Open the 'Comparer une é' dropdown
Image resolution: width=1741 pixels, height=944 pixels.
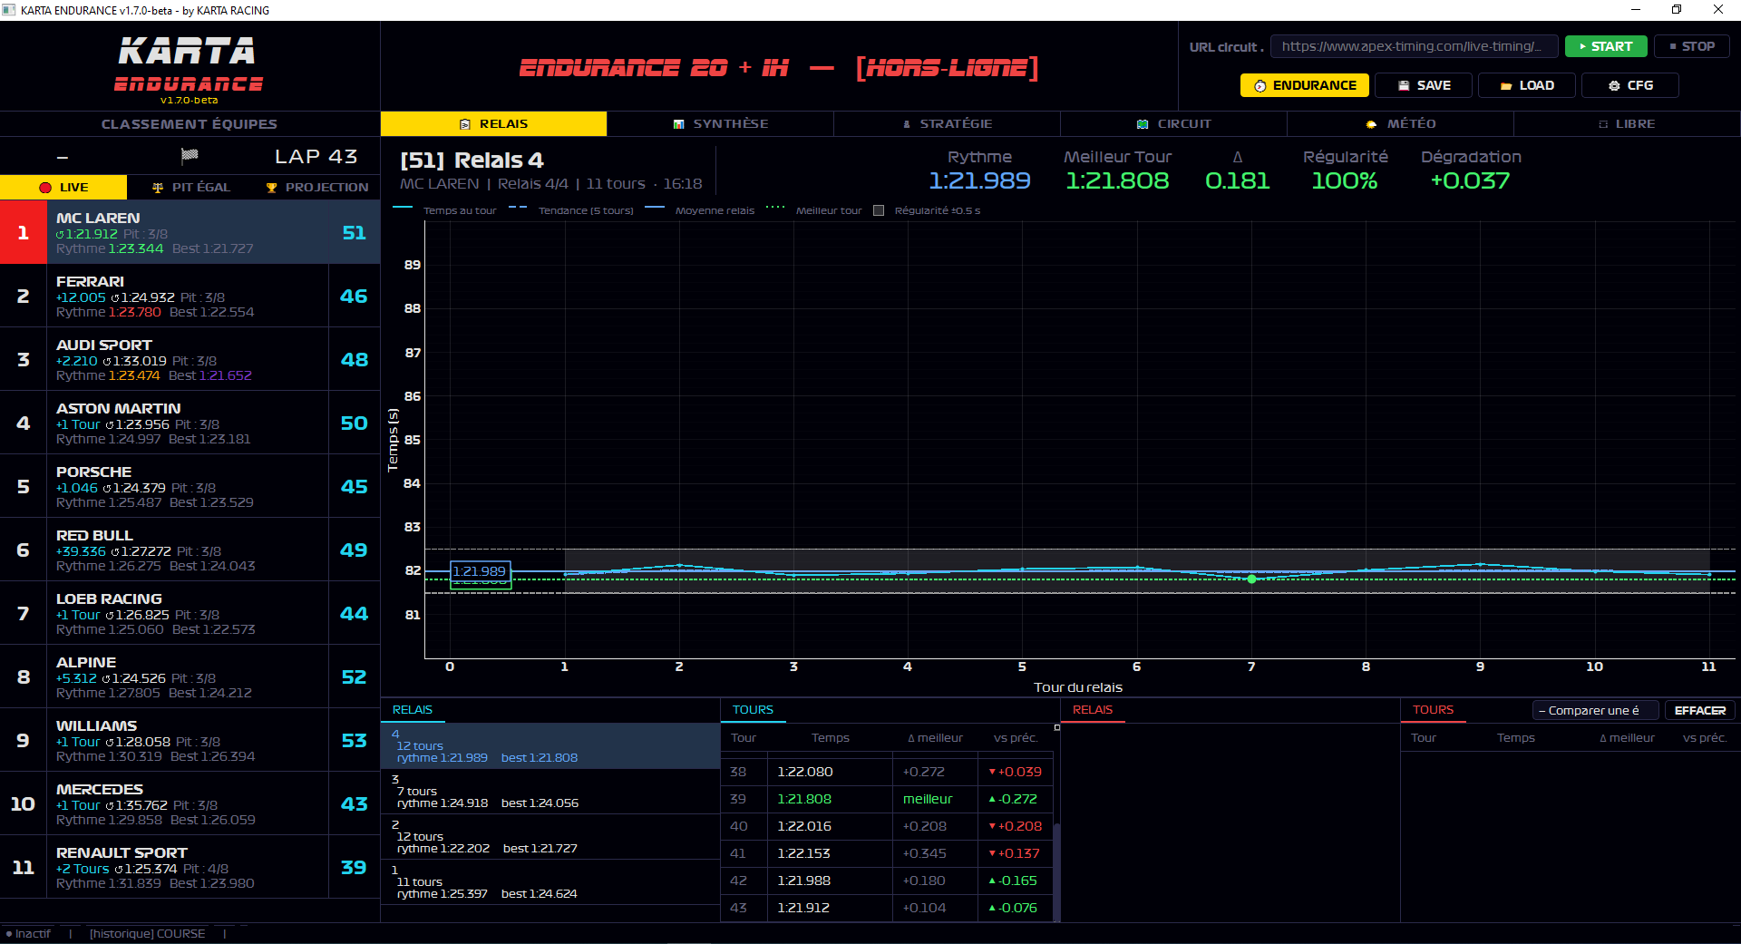click(1596, 711)
